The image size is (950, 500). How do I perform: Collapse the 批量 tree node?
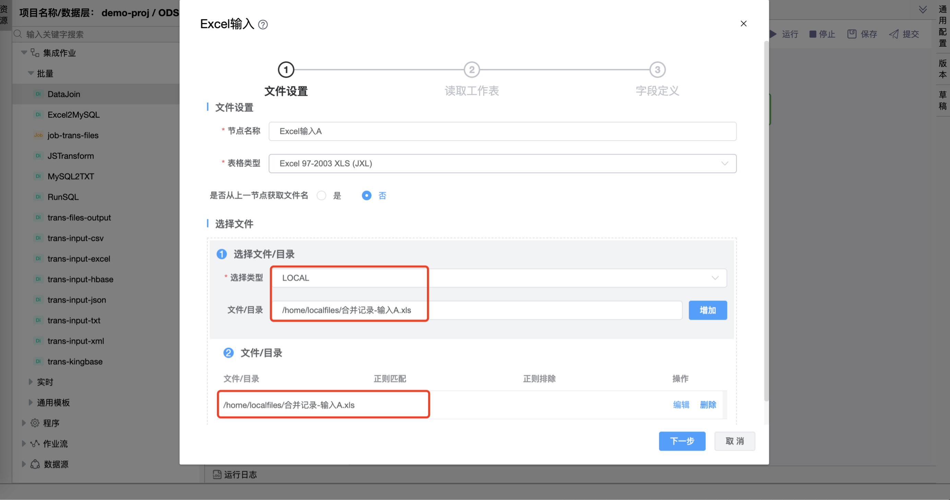click(x=31, y=73)
